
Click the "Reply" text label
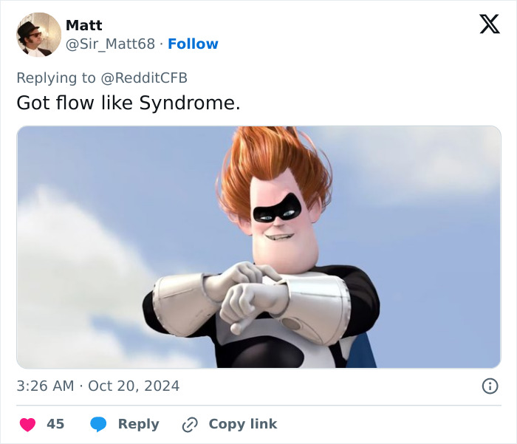point(138,424)
